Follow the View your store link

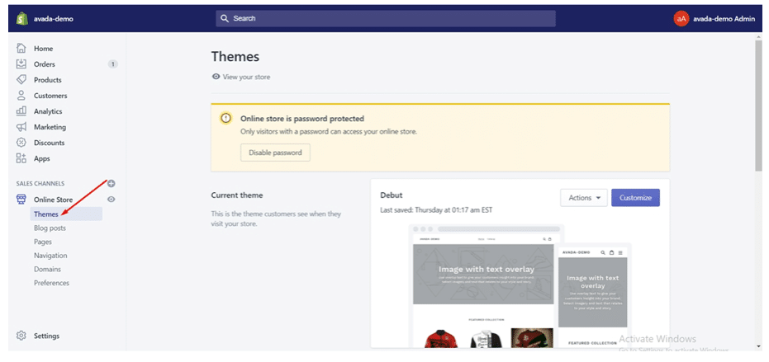tap(246, 77)
